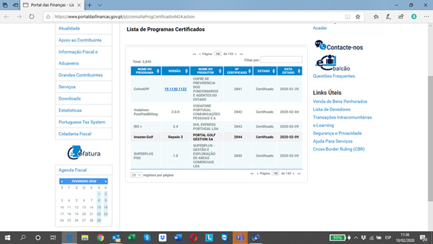Open version link 19.1130.1122
Image resolution: width=433 pixels, height=244 pixels.
click(x=175, y=89)
